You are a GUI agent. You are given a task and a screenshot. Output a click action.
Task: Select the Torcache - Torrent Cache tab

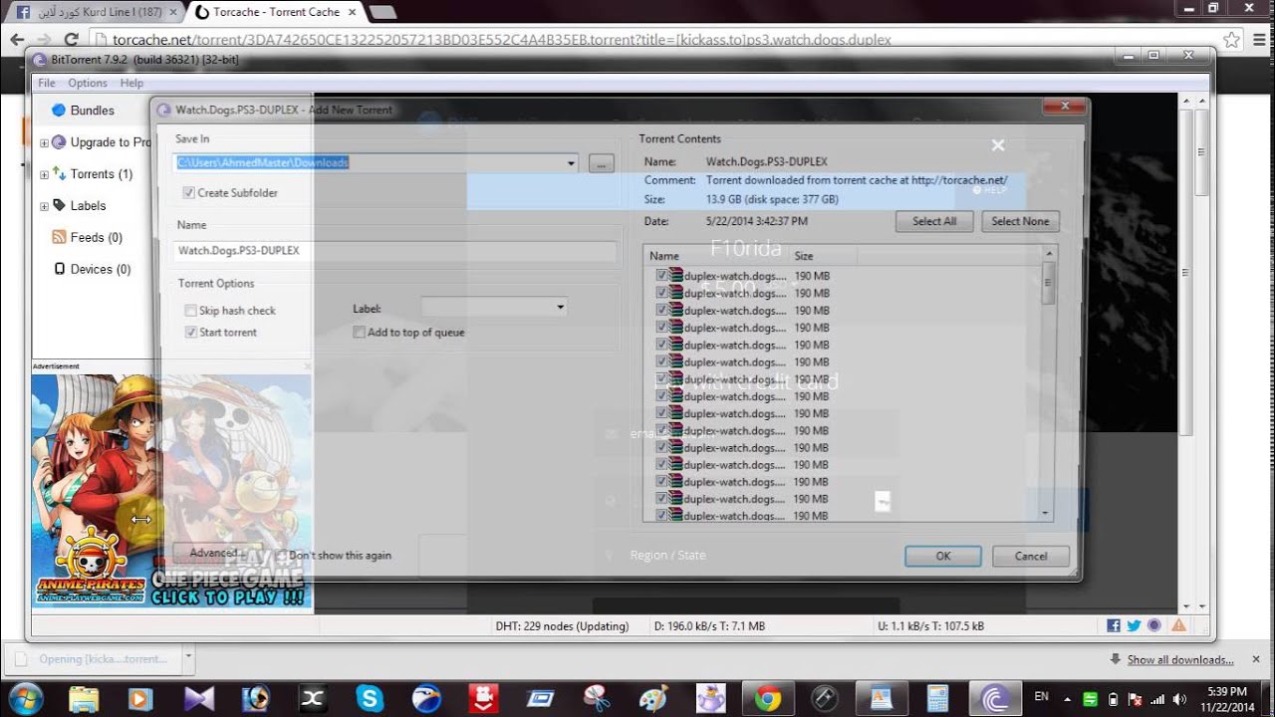click(x=274, y=12)
